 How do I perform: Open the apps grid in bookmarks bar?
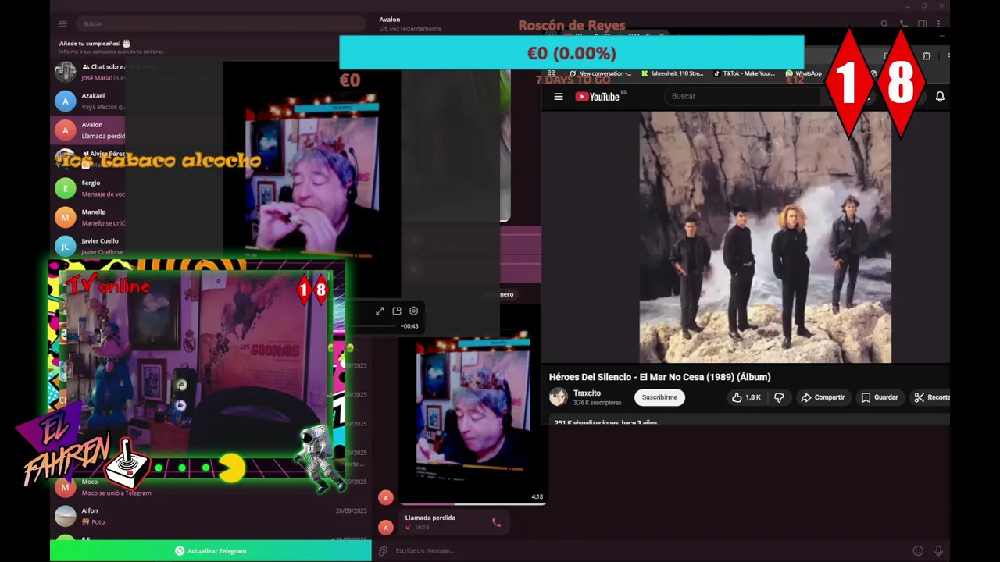(x=550, y=73)
